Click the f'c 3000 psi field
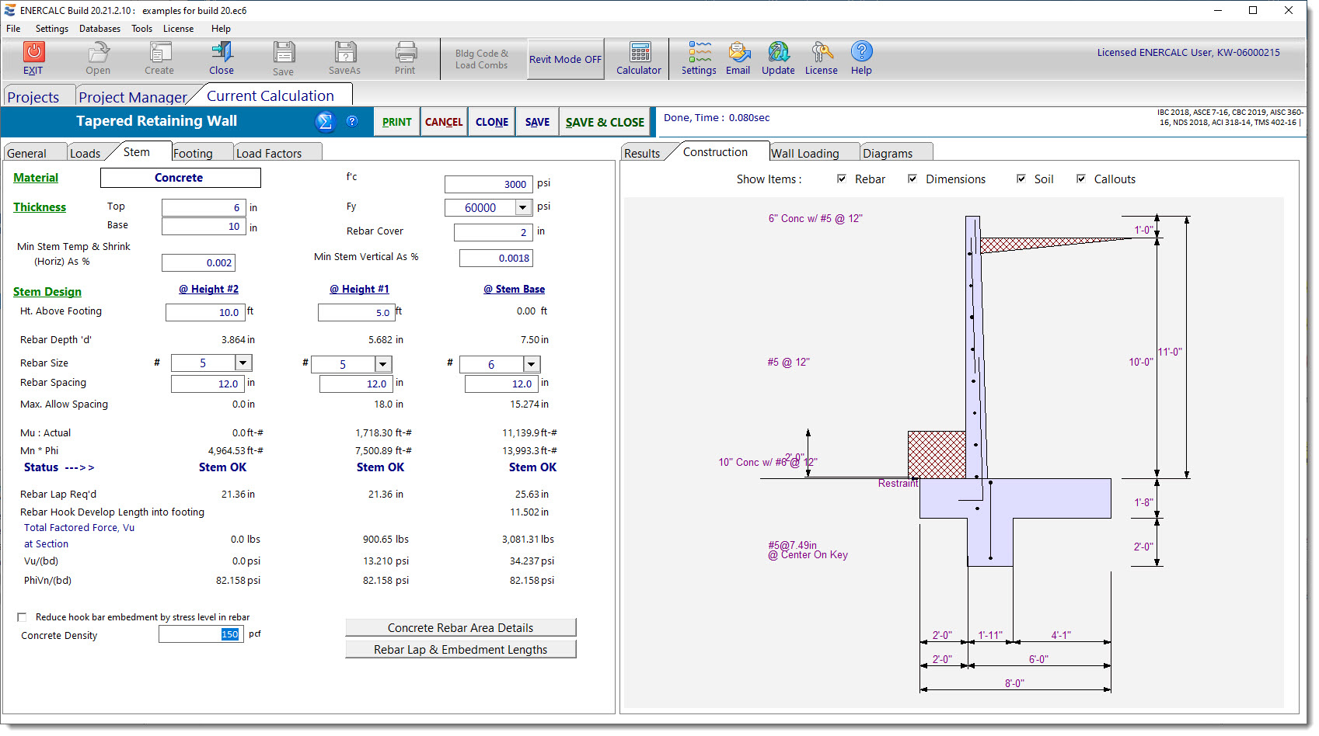 (489, 184)
